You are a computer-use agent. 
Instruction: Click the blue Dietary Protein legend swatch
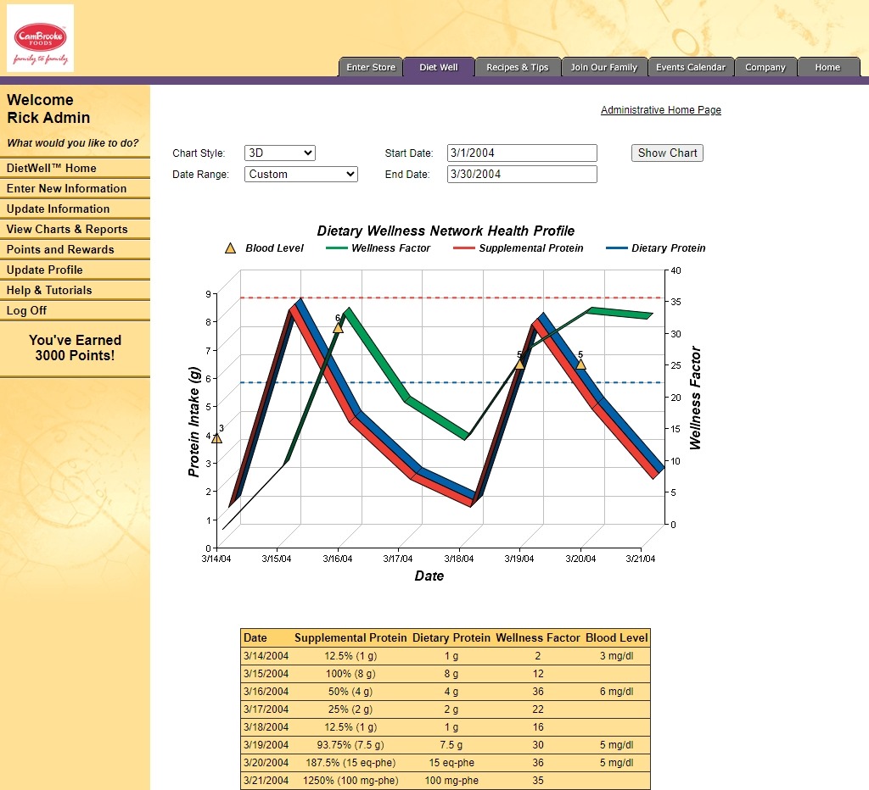click(x=617, y=248)
